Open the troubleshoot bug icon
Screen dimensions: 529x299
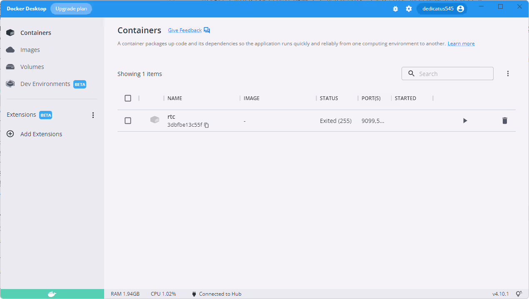pos(395,9)
